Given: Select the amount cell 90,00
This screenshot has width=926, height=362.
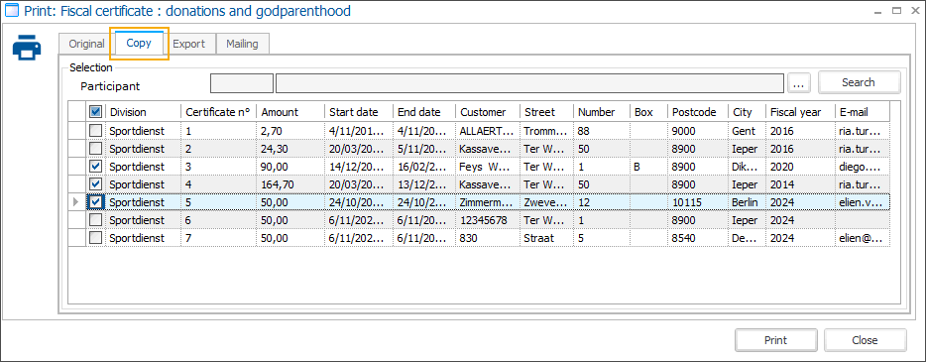Looking at the screenshot, I should click(290, 167).
